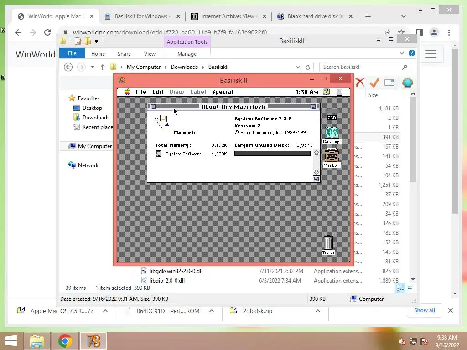Viewport: 467px width, 350px height.
Task: Refresh the BasiliskII folder view
Action: tap(308, 67)
